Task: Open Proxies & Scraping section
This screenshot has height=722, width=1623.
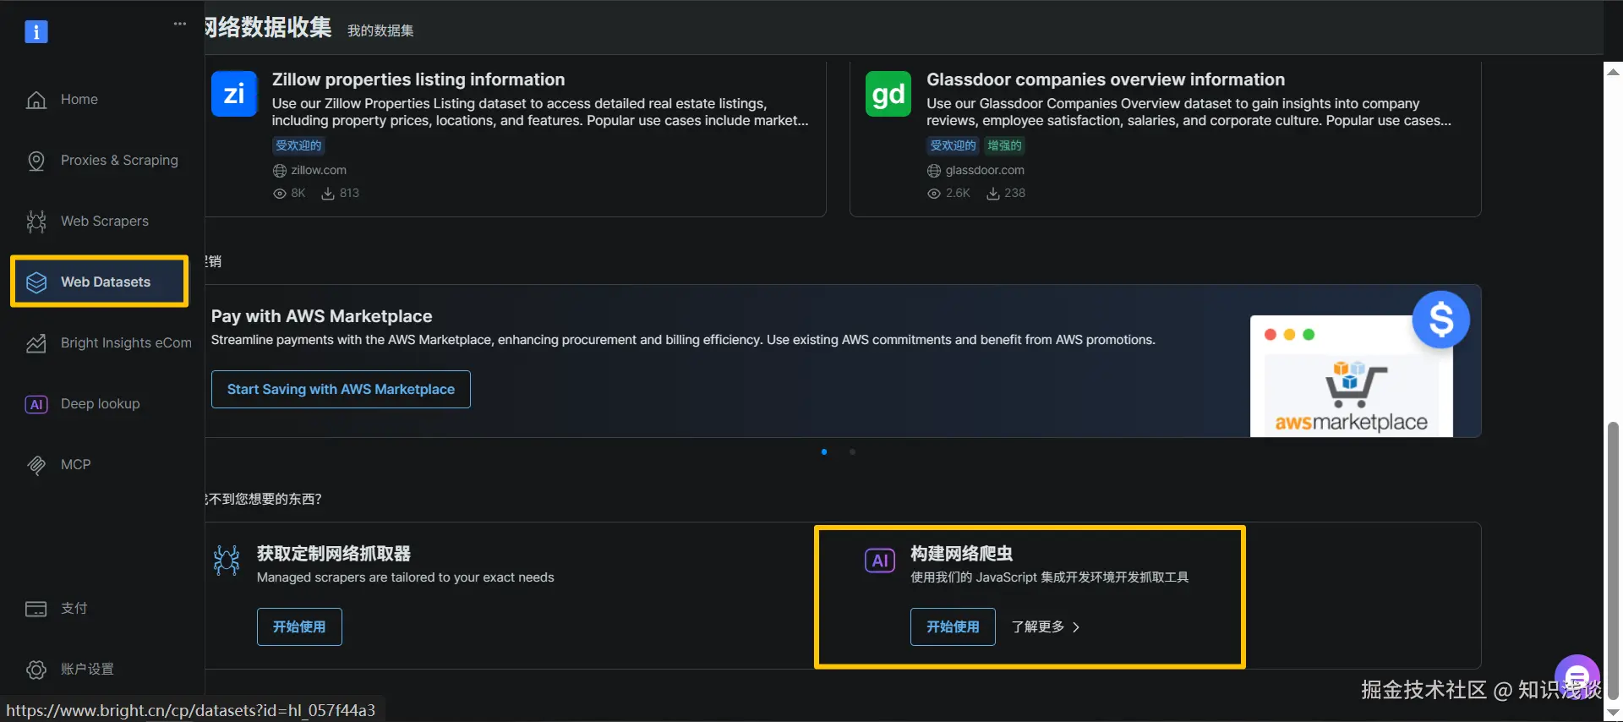Action: click(119, 161)
